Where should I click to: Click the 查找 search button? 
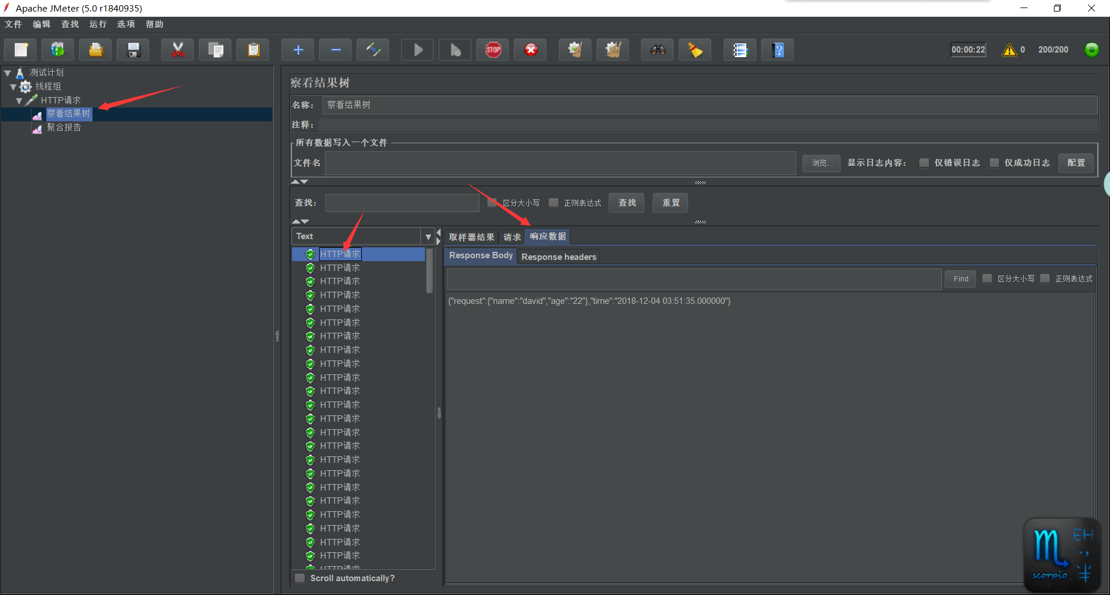[x=627, y=203]
